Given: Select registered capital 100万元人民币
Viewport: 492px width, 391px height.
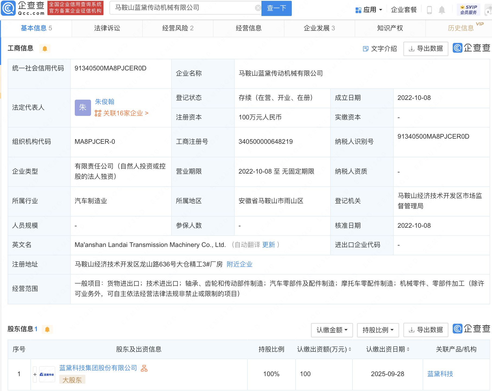Looking at the screenshot, I should coord(260,117).
